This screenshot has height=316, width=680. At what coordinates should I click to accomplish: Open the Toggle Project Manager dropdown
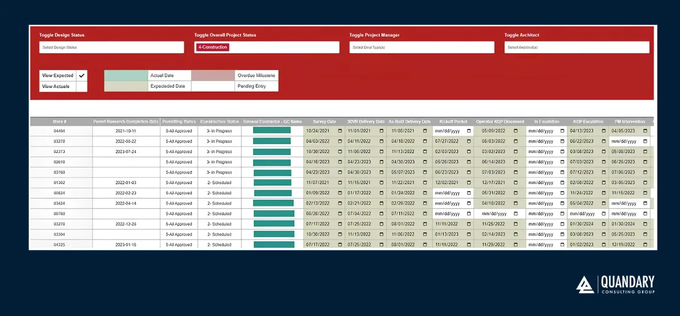coord(422,47)
